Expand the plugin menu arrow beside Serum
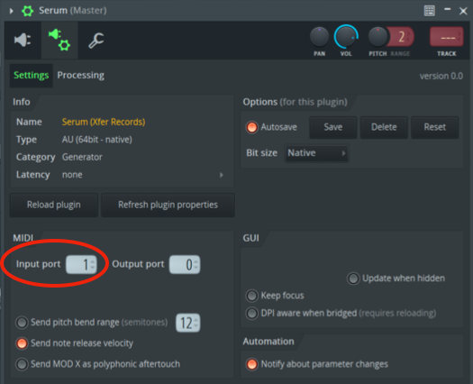Screen dimensions: 473x384 (12, 11)
